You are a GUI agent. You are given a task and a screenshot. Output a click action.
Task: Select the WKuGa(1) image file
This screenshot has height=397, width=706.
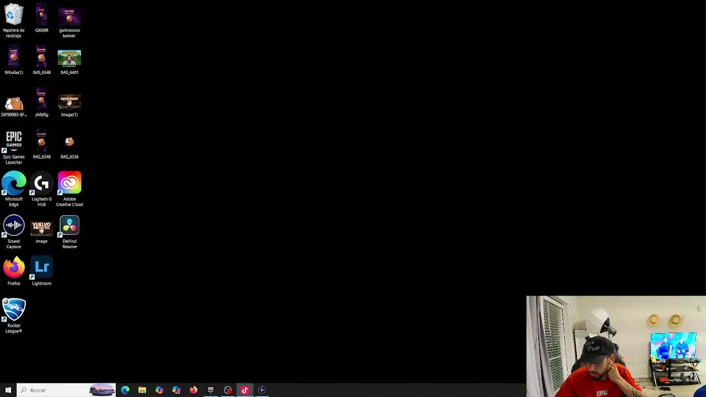tap(14, 61)
